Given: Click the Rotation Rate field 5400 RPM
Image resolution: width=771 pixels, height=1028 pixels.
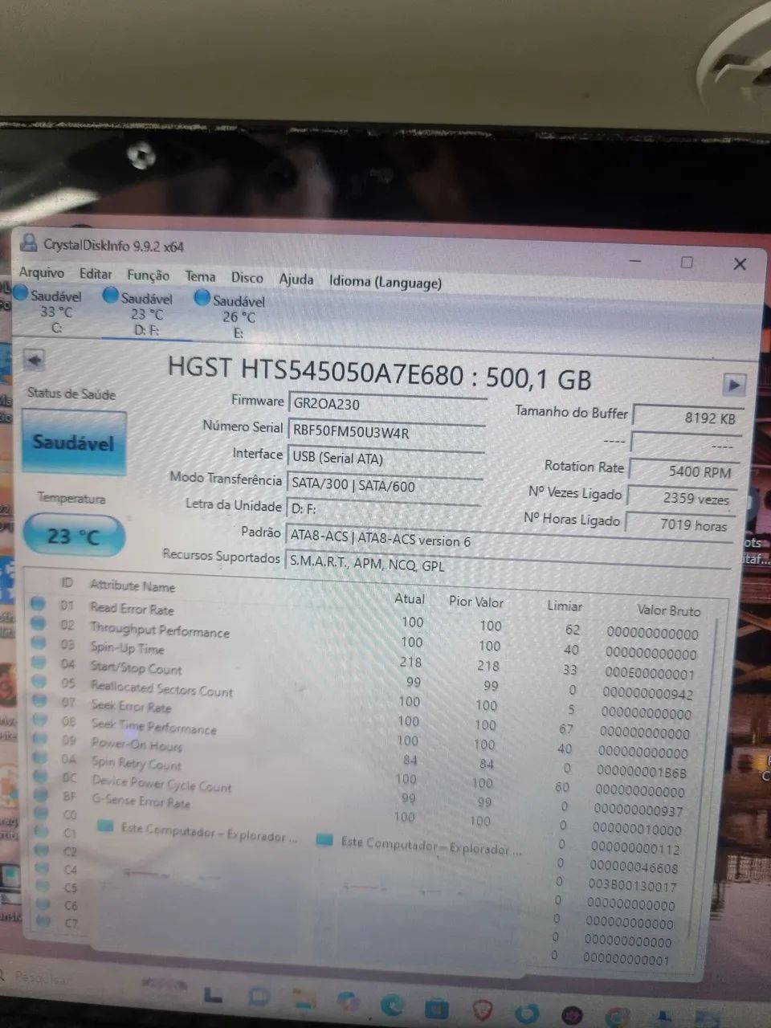Looking at the screenshot, I should click(x=683, y=471).
